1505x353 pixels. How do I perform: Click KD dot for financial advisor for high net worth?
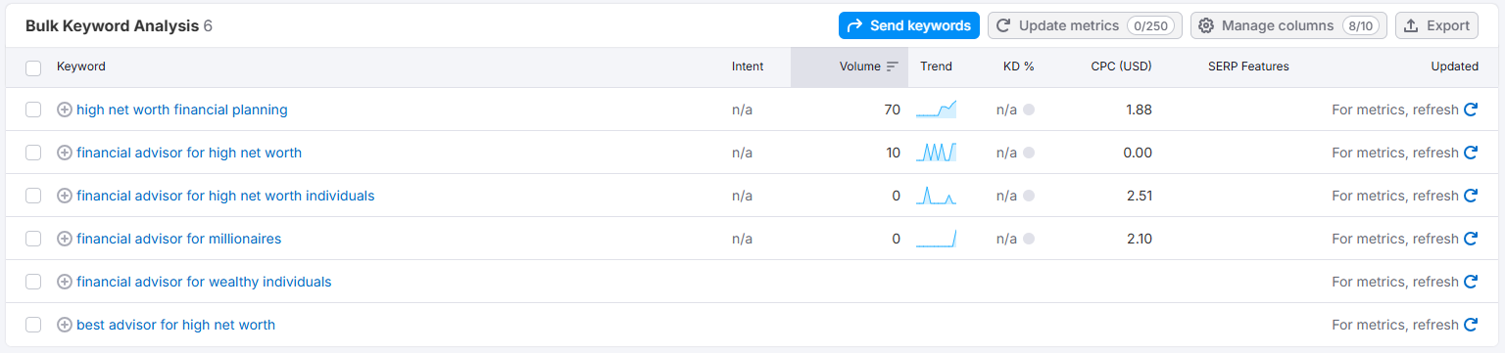point(1029,153)
